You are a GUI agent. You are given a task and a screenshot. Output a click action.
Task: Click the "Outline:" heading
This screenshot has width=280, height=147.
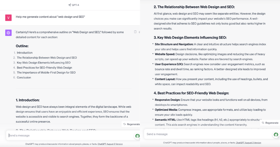pyautogui.click(x=22, y=46)
